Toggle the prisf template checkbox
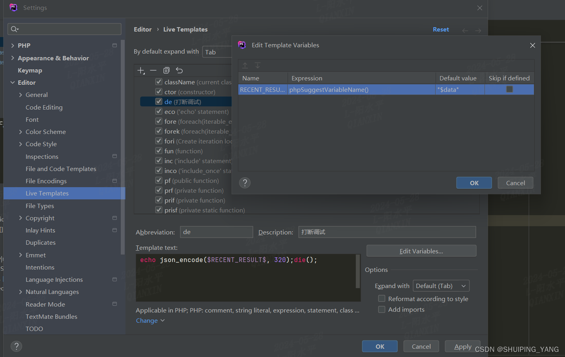This screenshot has height=357, width=565. pos(159,210)
